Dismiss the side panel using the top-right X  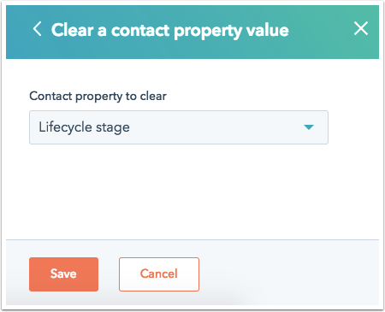pyautogui.click(x=361, y=28)
